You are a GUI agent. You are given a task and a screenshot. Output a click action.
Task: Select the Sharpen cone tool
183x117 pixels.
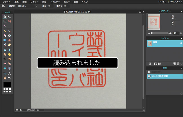pos(10,50)
